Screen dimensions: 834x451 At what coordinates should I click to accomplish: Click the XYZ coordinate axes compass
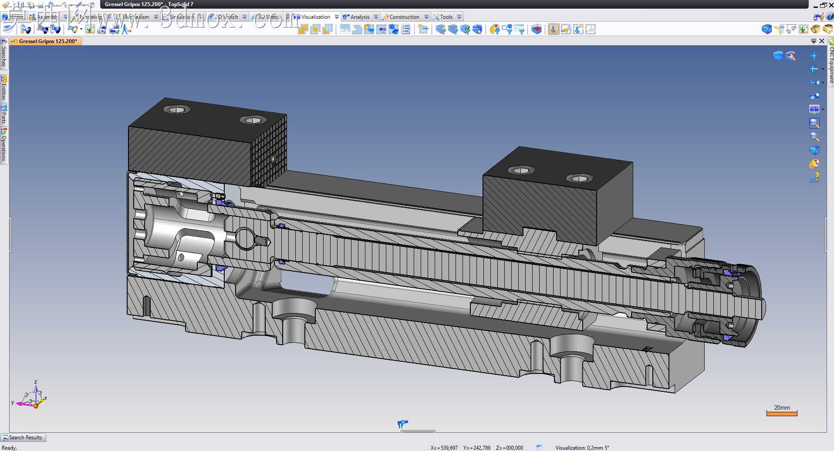(30, 395)
